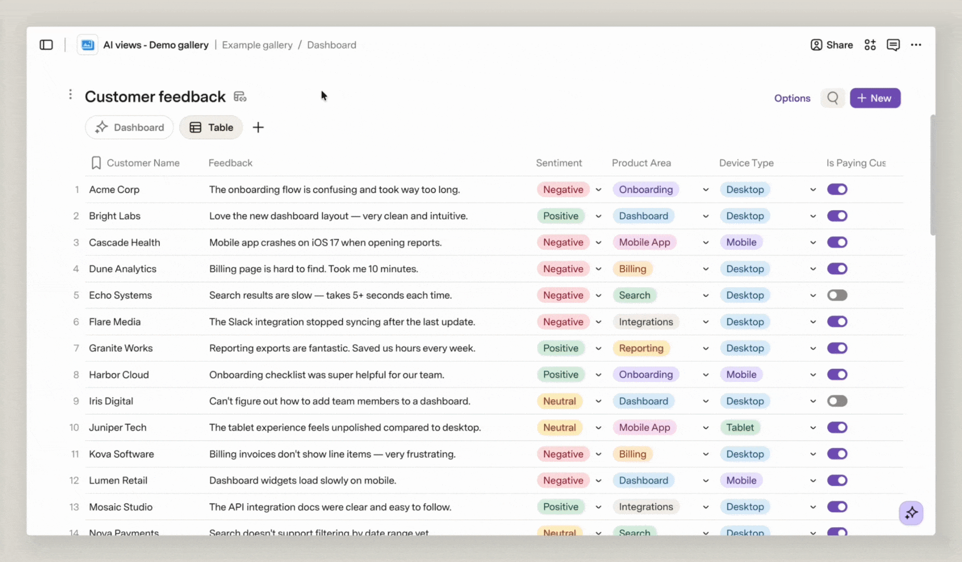Click Harbor Cloud customer name cell

point(119,375)
